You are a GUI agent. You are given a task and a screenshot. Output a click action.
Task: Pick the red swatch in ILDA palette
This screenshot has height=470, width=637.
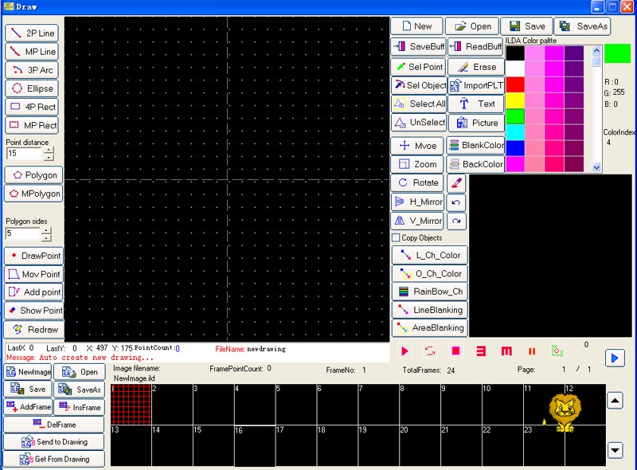click(x=515, y=84)
